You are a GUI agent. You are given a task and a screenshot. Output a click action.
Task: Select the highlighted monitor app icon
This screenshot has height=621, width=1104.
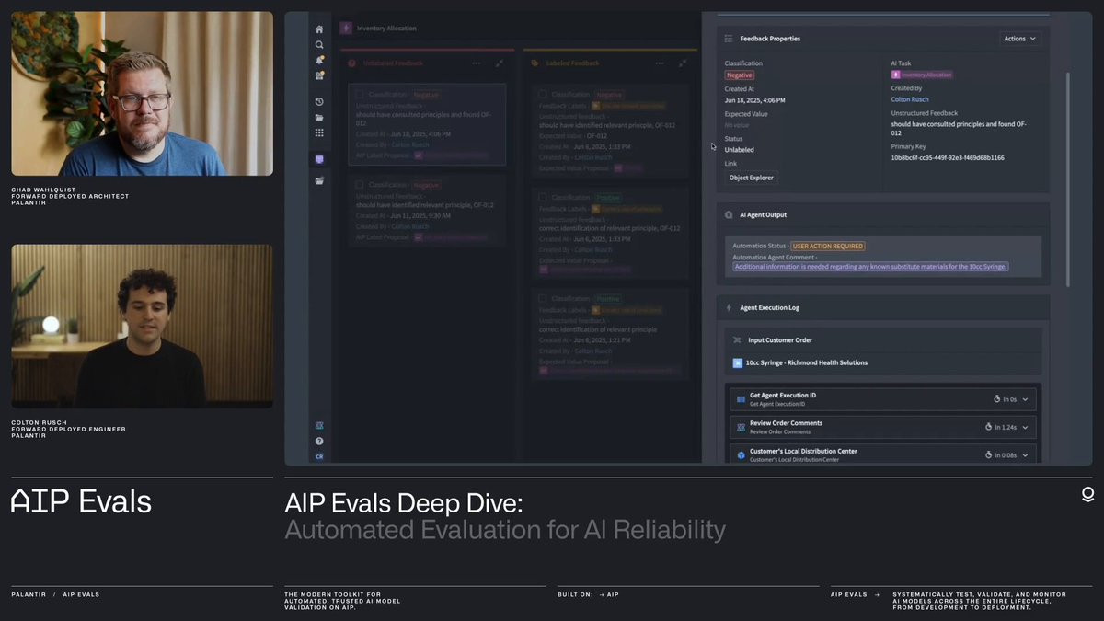[x=319, y=159]
